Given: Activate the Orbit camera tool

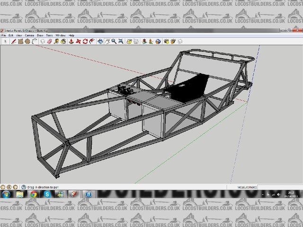Looking at the screenshot, I should coord(100,41).
